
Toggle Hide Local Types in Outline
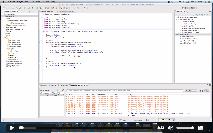(208, 15)
